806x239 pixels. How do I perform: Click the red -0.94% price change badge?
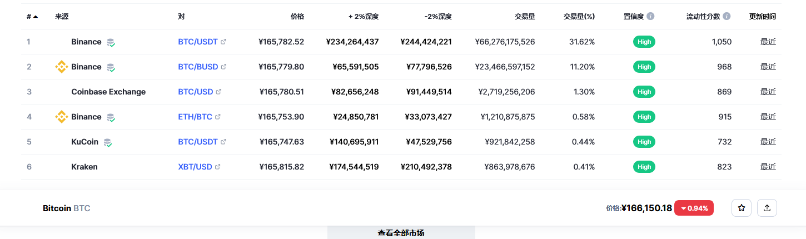point(694,208)
